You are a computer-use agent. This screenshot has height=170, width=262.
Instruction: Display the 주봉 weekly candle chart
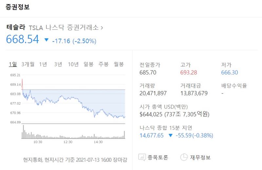[103, 64]
